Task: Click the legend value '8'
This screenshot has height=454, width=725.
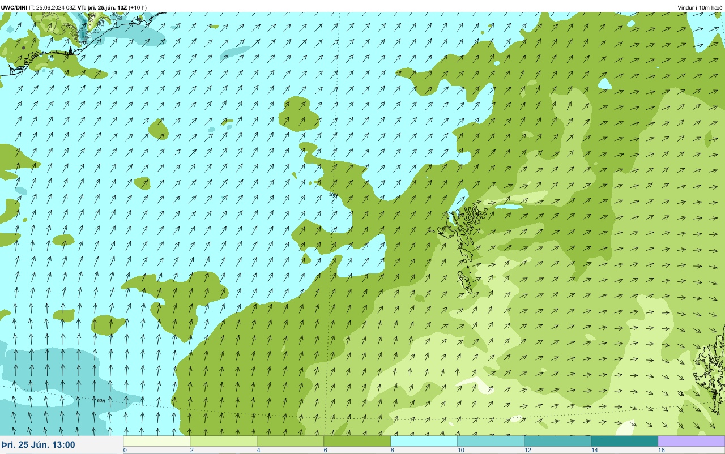Action: click(x=392, y=450)
